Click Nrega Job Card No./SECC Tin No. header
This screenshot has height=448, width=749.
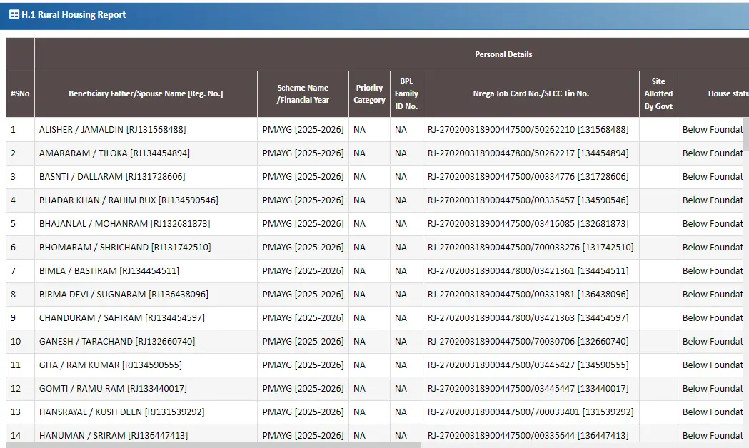[x=531, y=93]
